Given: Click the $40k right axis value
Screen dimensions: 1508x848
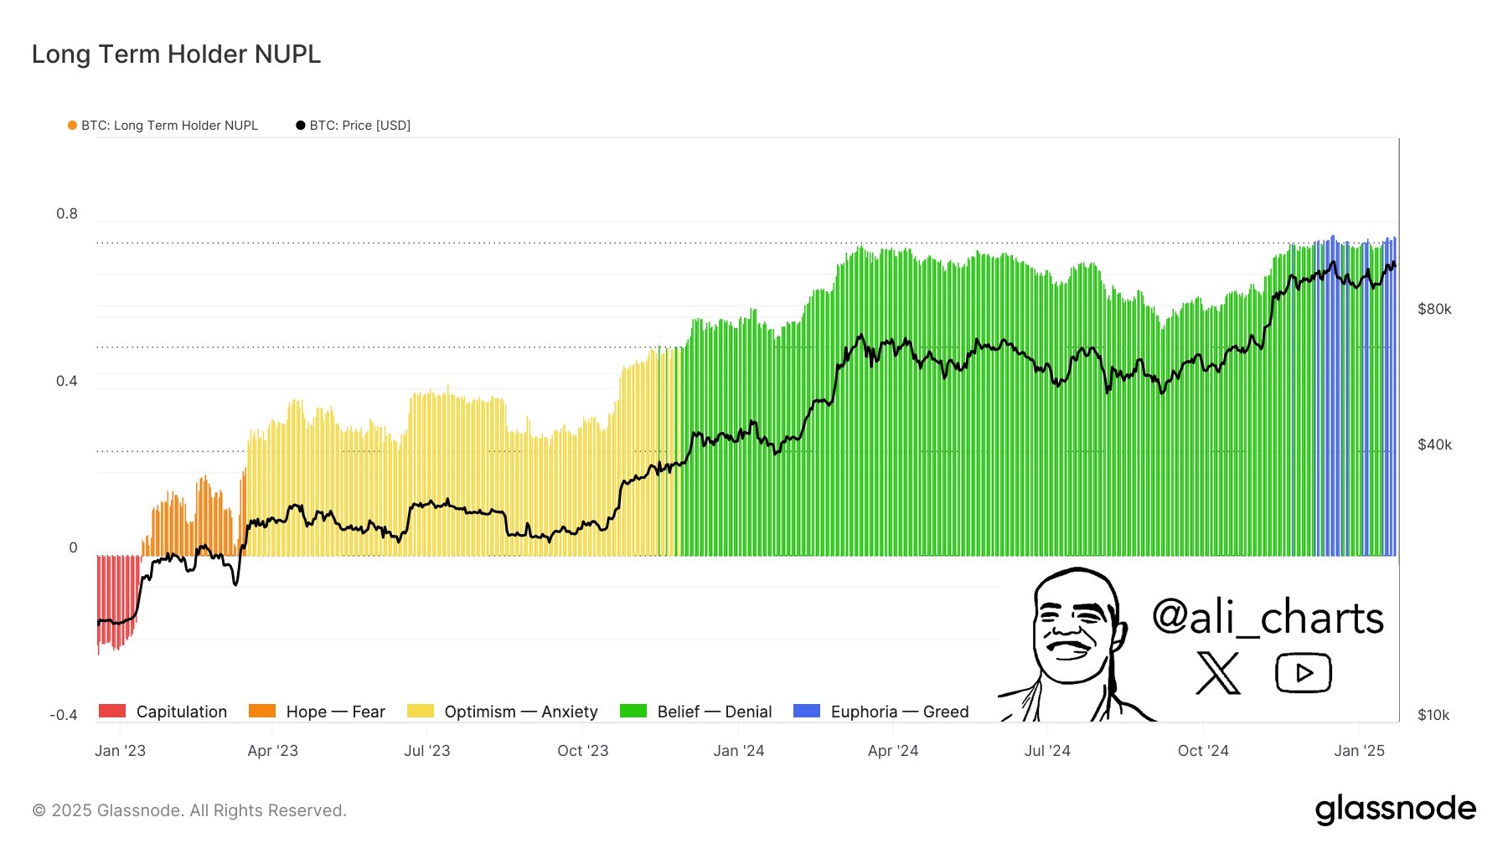Looking at the screenshot, I should (1434, 445).
